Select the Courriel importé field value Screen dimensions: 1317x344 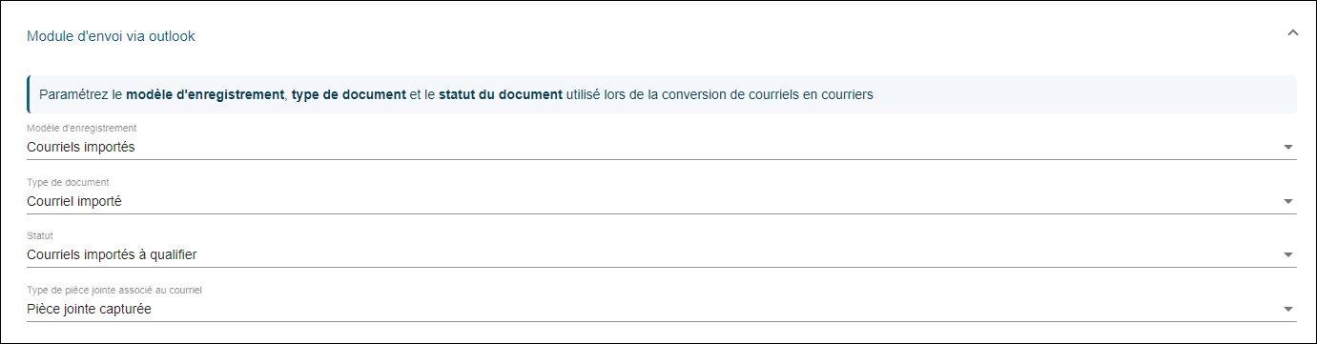tap(74, 201)
